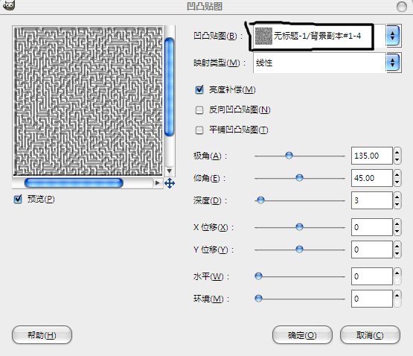Click the 水平(W) slider handle
The height and width of the screenshot is (356, 413).
258,276
